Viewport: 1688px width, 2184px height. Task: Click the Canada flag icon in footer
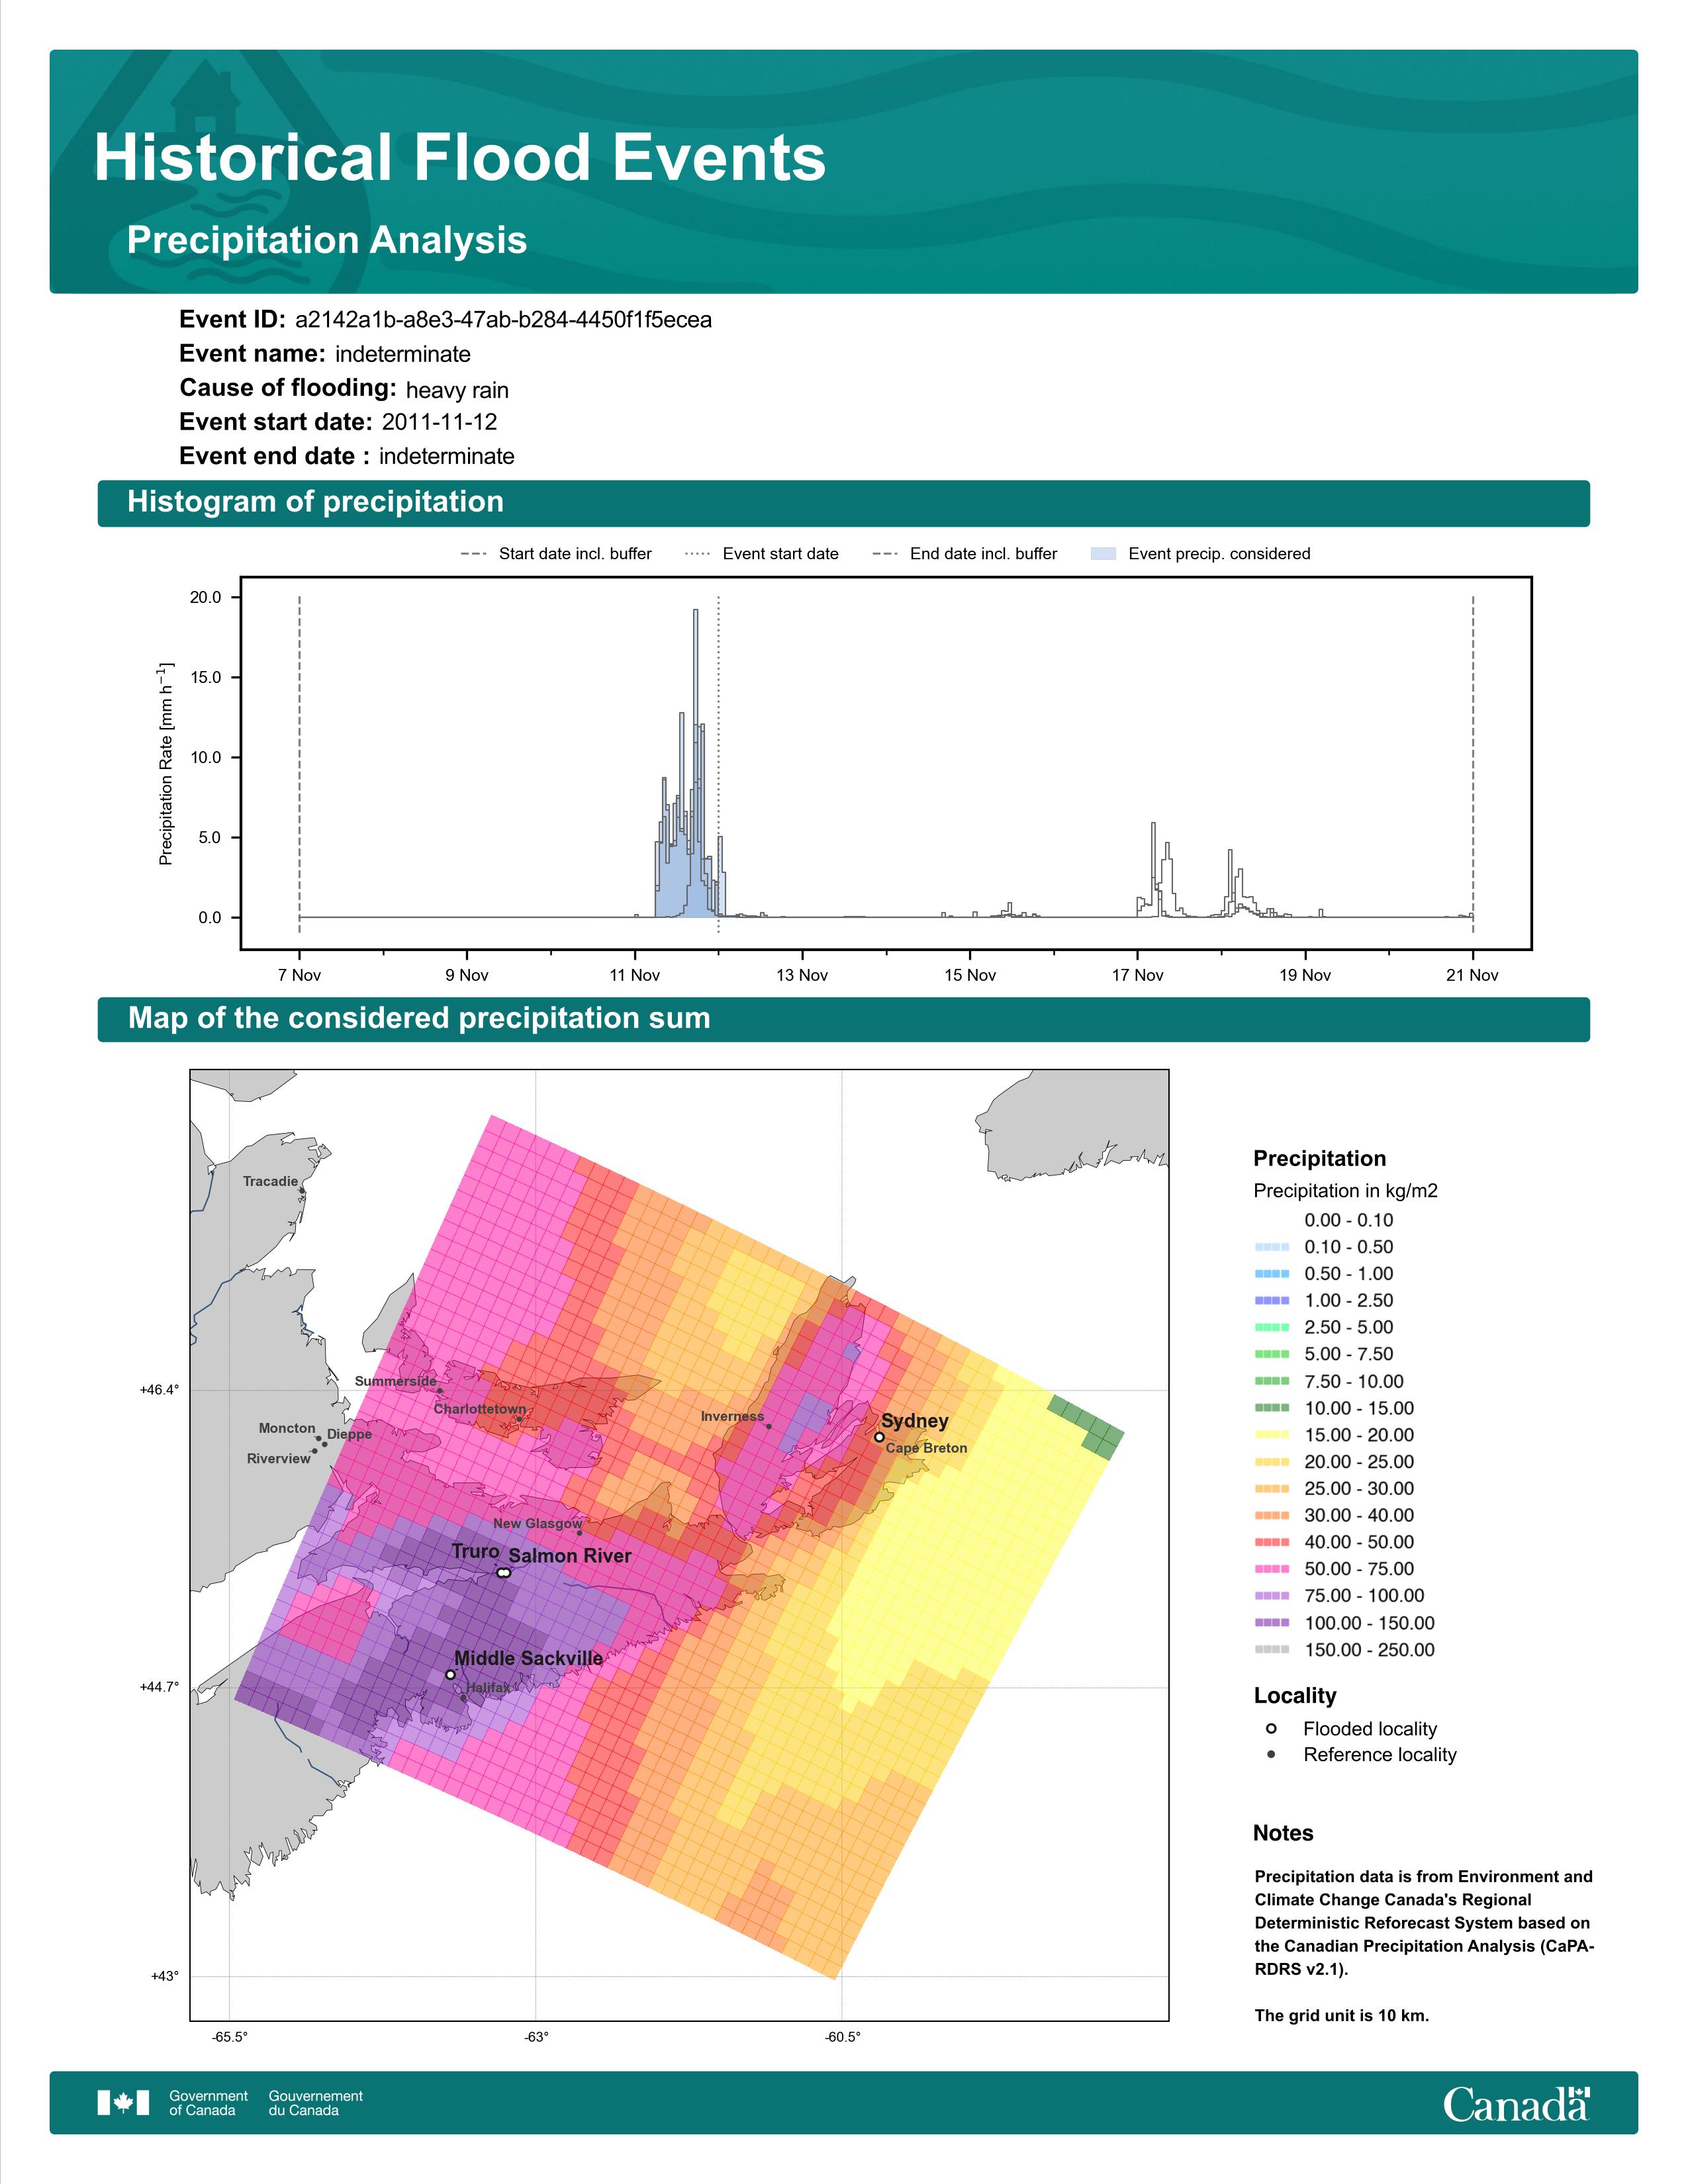coord(123,2102)
